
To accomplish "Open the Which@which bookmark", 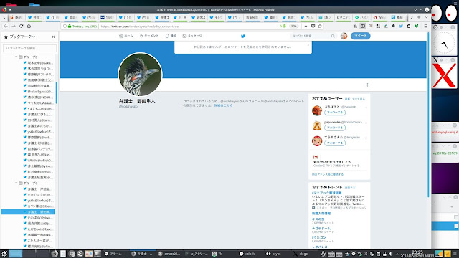I will tap(38, 161).
